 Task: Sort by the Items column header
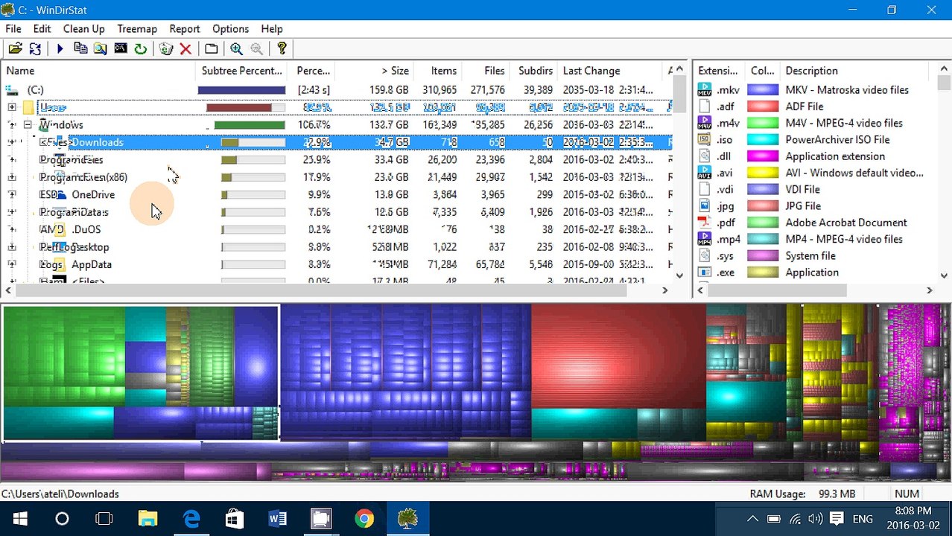(437, 71)
